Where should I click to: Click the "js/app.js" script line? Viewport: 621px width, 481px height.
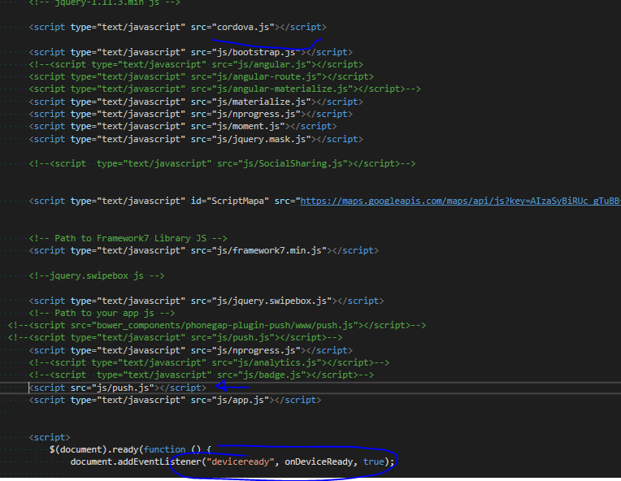(x=175, y=401)
